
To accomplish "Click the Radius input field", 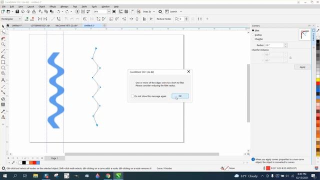I will [274, 45].
